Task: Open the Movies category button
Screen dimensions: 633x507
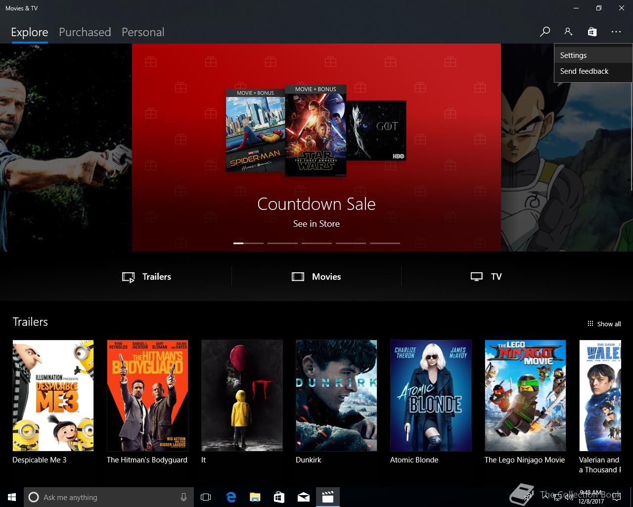Action: coord(316,277)
